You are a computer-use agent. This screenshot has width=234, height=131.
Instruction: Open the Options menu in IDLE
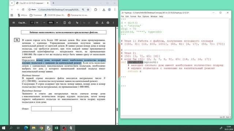click(x=146, y=16)
